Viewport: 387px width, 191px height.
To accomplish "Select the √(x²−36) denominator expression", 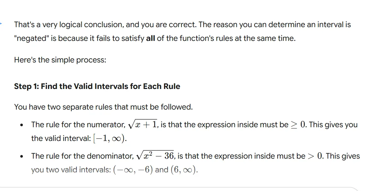I will [x=155, y=156].
